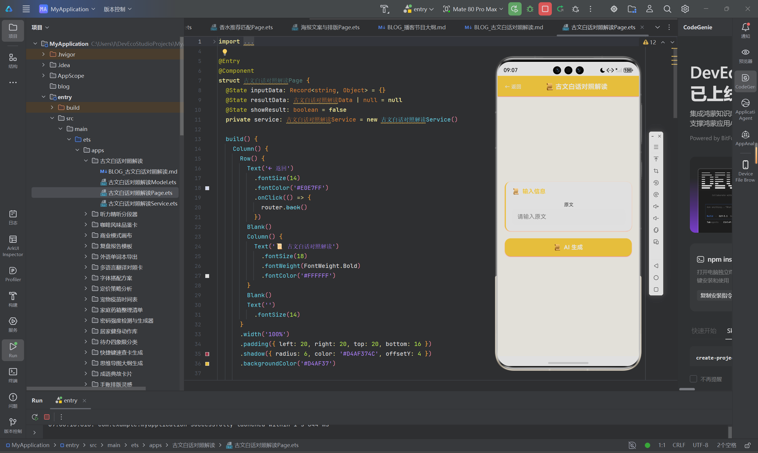Open the Profiler tool panel
Viewport: 758px width, 453px height.
pos(13,274)
